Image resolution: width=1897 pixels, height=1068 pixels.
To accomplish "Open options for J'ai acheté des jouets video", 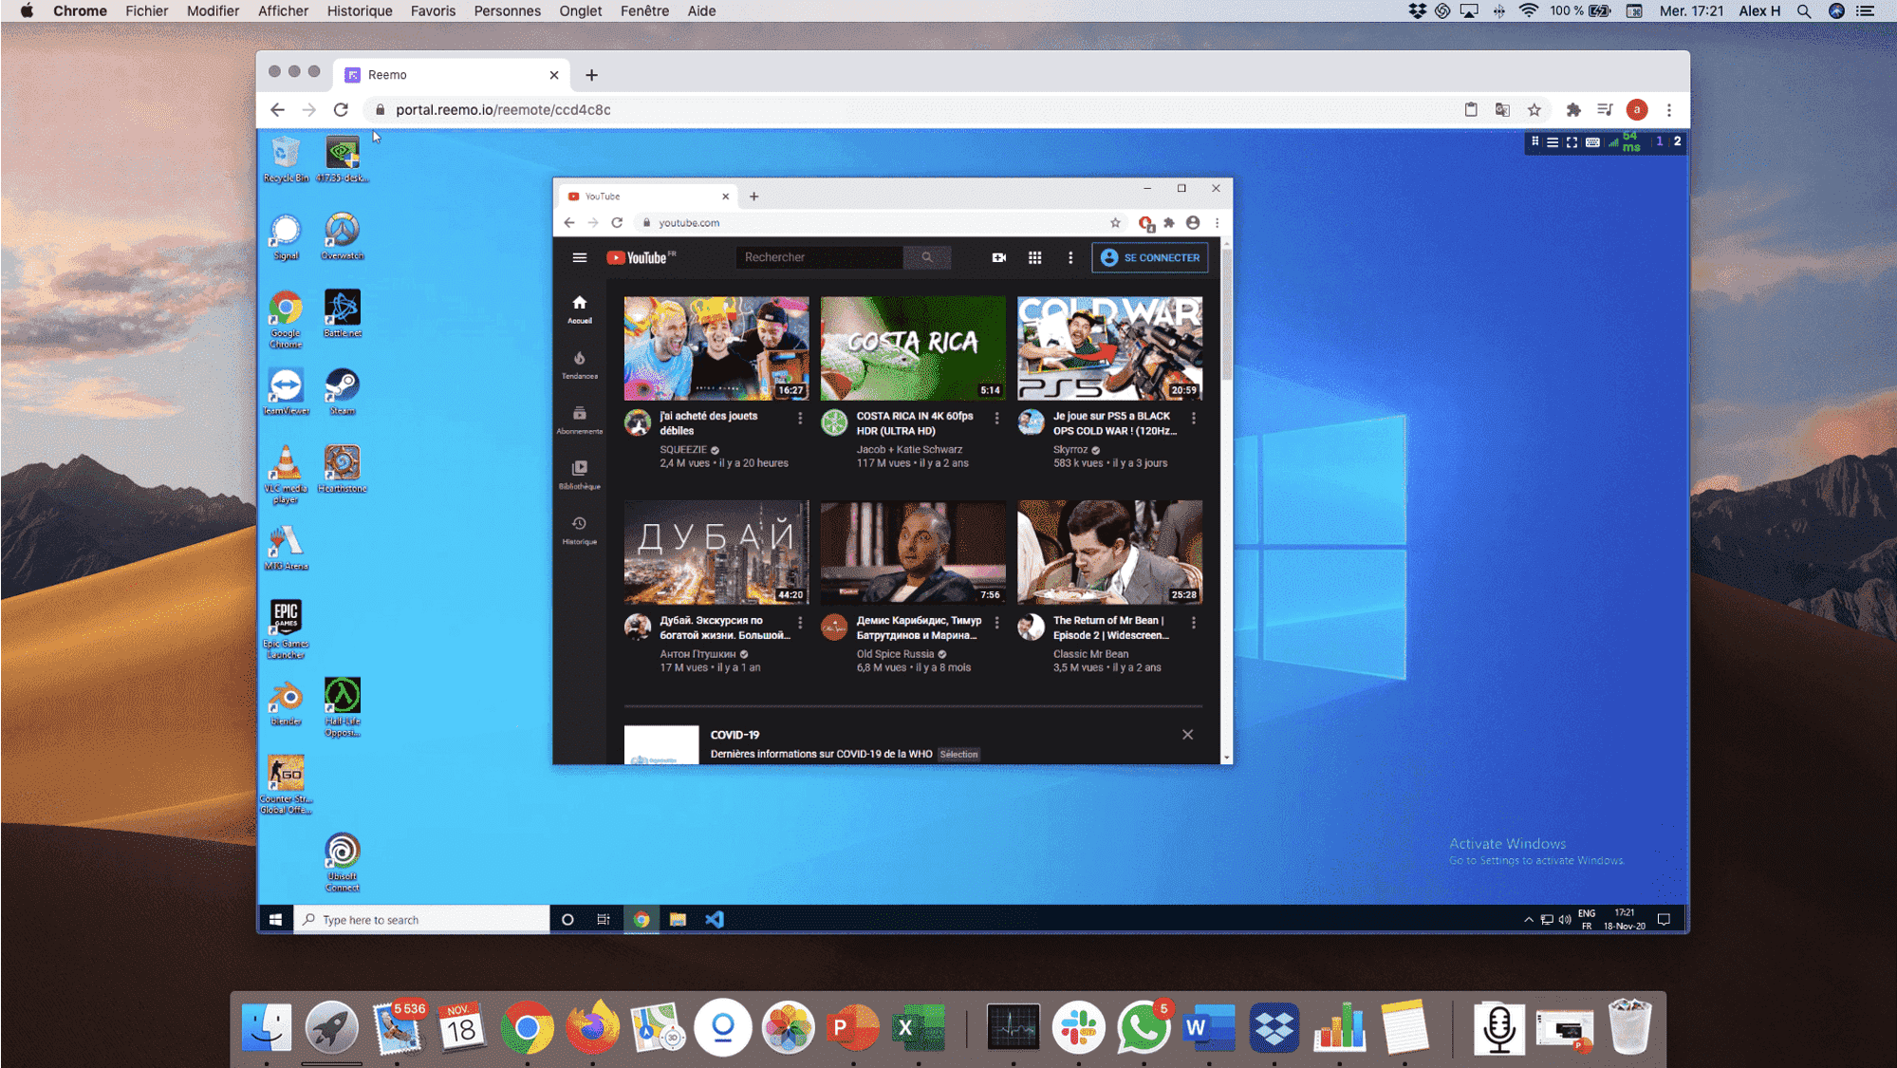I will click(x=800, y=418).
